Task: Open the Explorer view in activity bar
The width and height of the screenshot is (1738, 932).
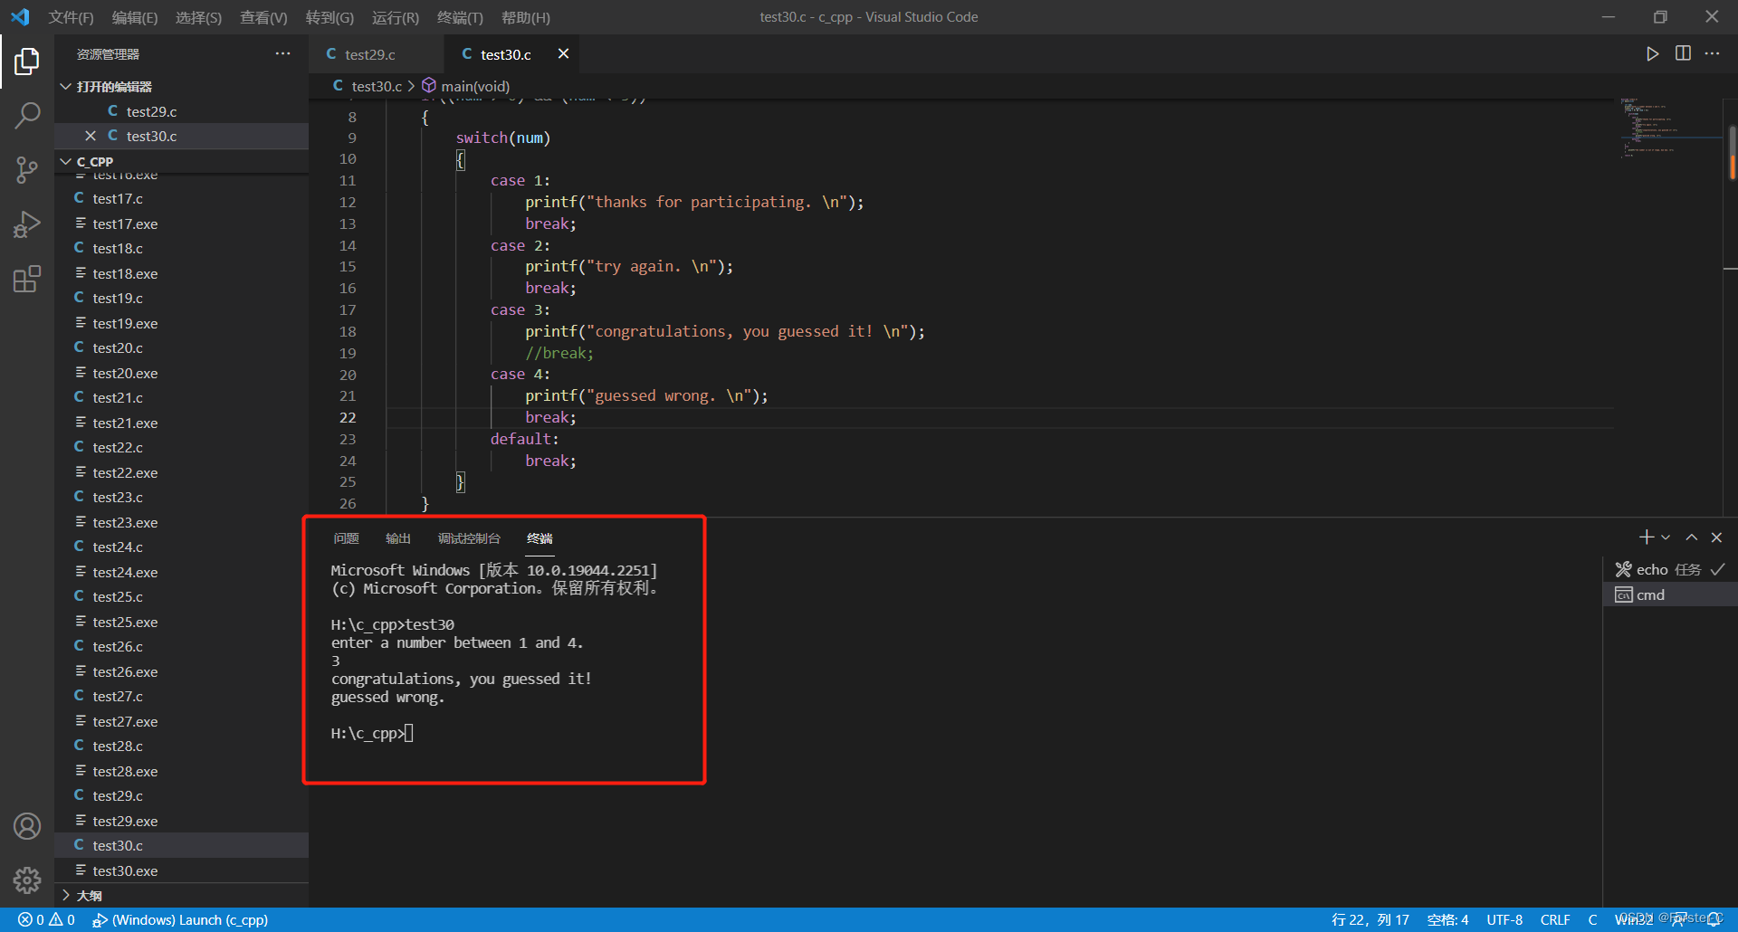Action: pos(27,62)
